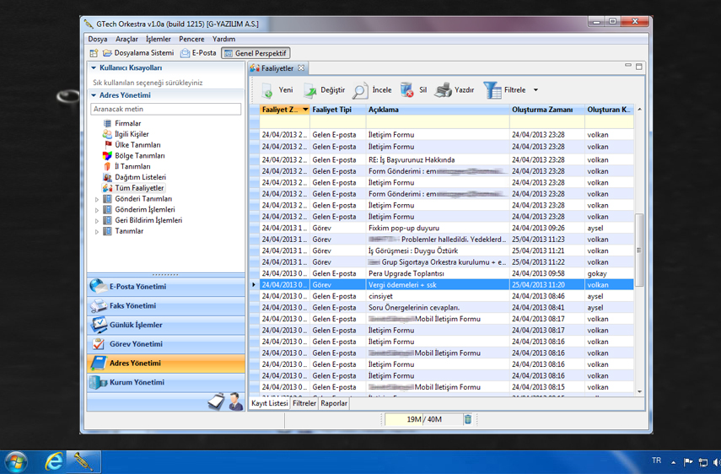
Task: Expand the Geri Bildirim İşlemleri node
Action: pos(97,221)
